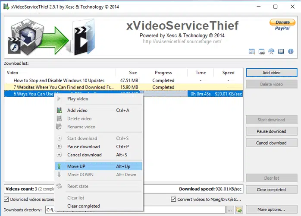The width and height of the screenshot is (301, 216).
Task: Select the '6 Ways You Can Use' row
Action: tap(124, 94)
